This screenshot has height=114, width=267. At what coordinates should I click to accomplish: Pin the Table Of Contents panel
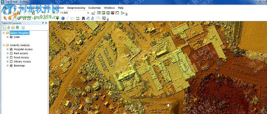tap(43, 23)
